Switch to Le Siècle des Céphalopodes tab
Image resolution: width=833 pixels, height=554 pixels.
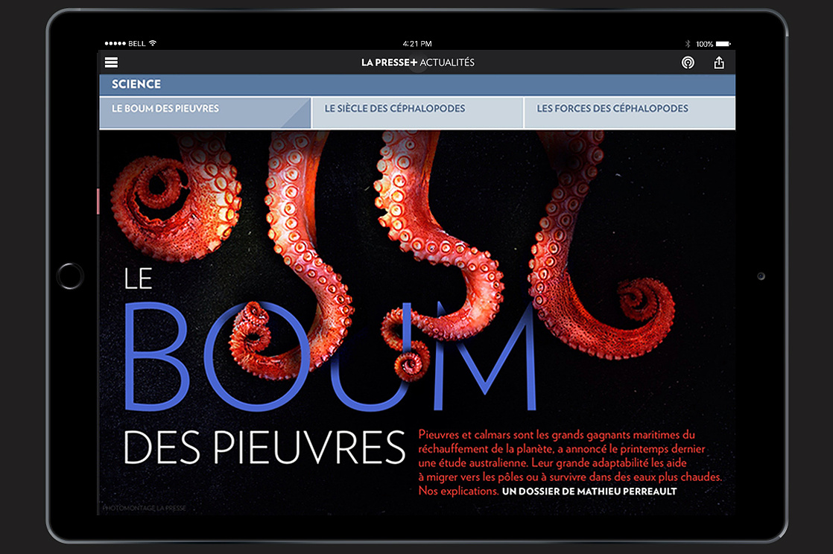coord(417,112)
